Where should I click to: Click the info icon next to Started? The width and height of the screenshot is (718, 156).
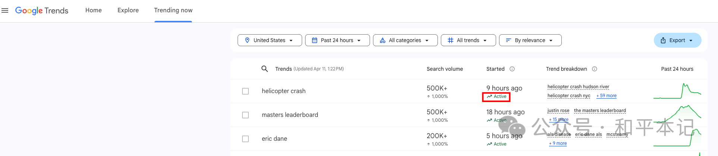(512, 69)
